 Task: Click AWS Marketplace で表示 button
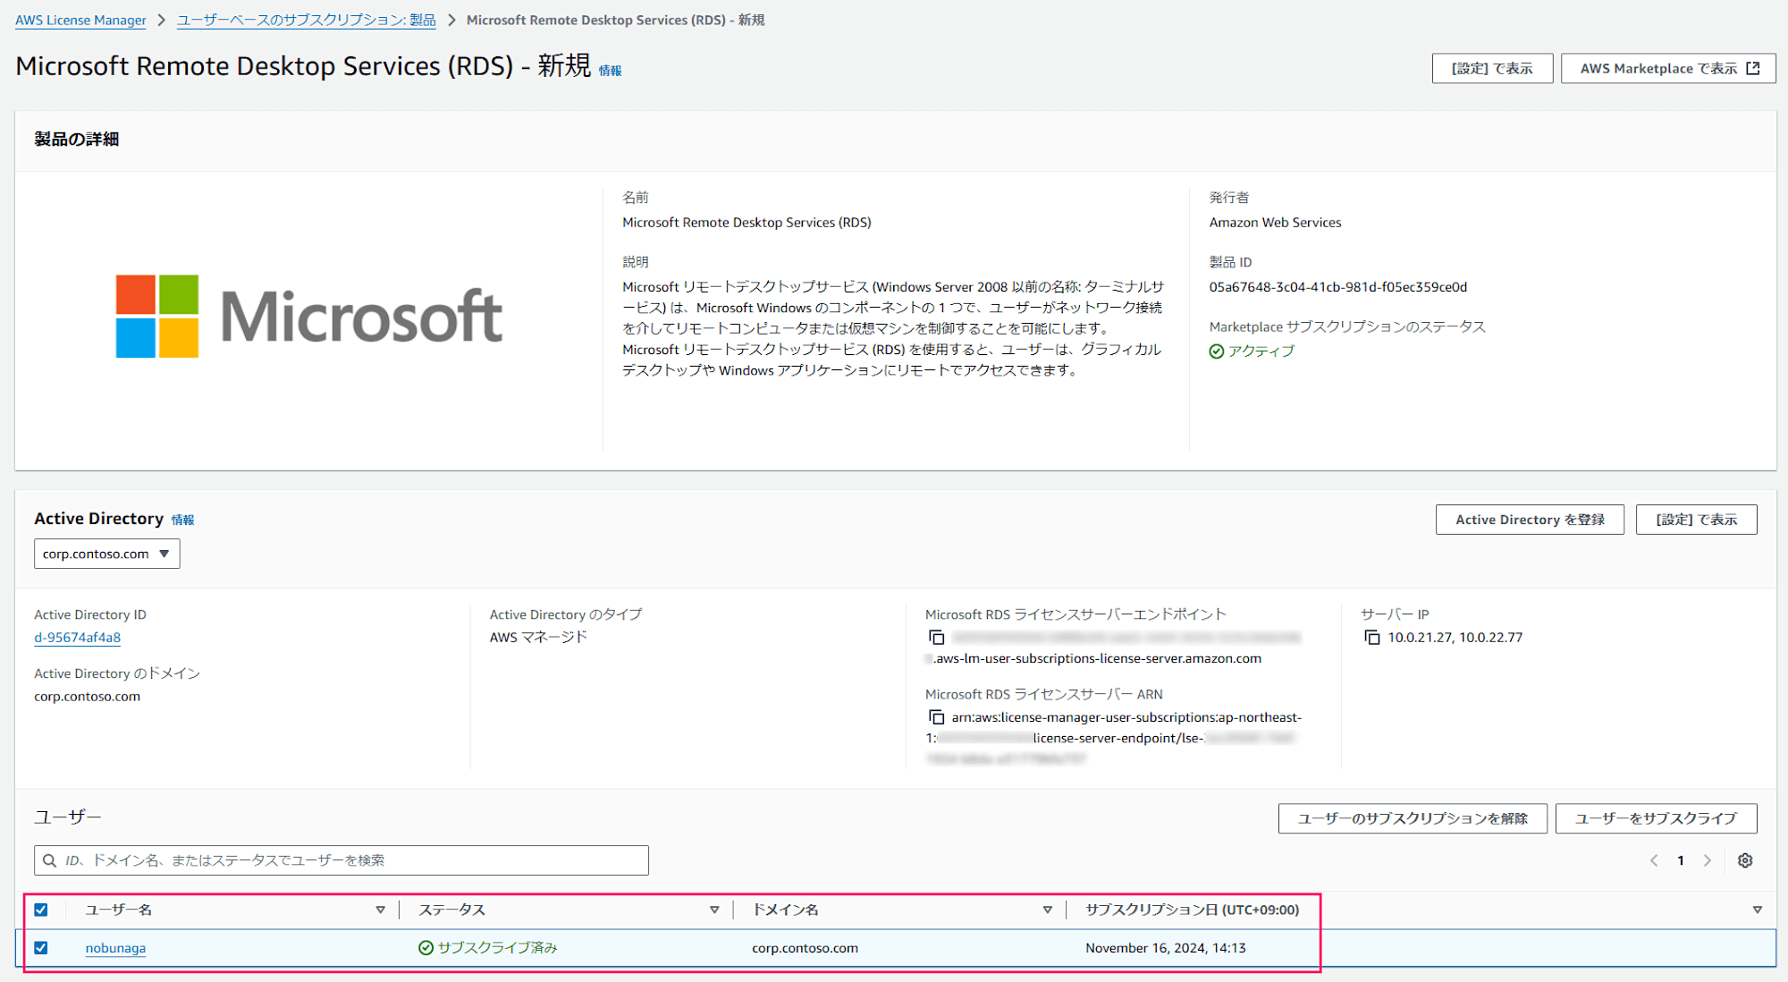pyautogui.click(x=1668, y=68)
